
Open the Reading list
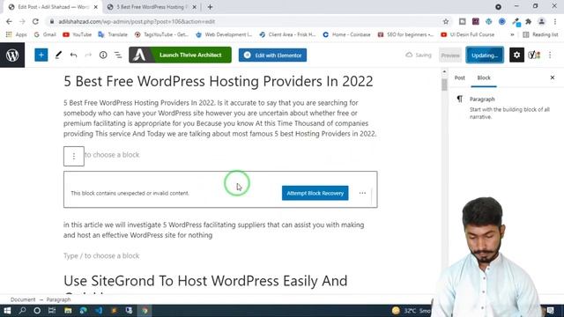coord(540,34)
